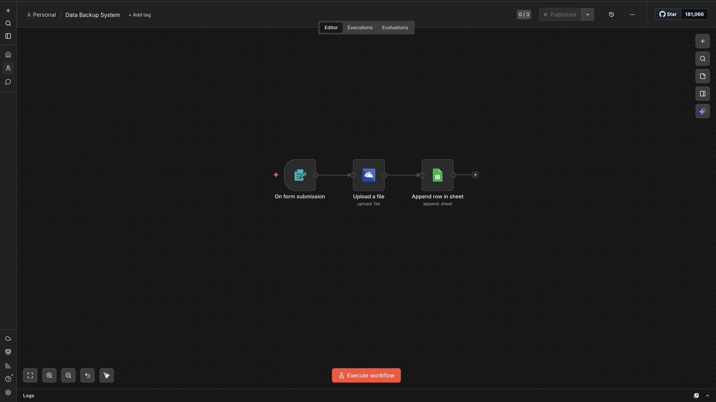The image size is (716, 402).
Task: Click the reset zoom arrow button
Action: [88, 375]
